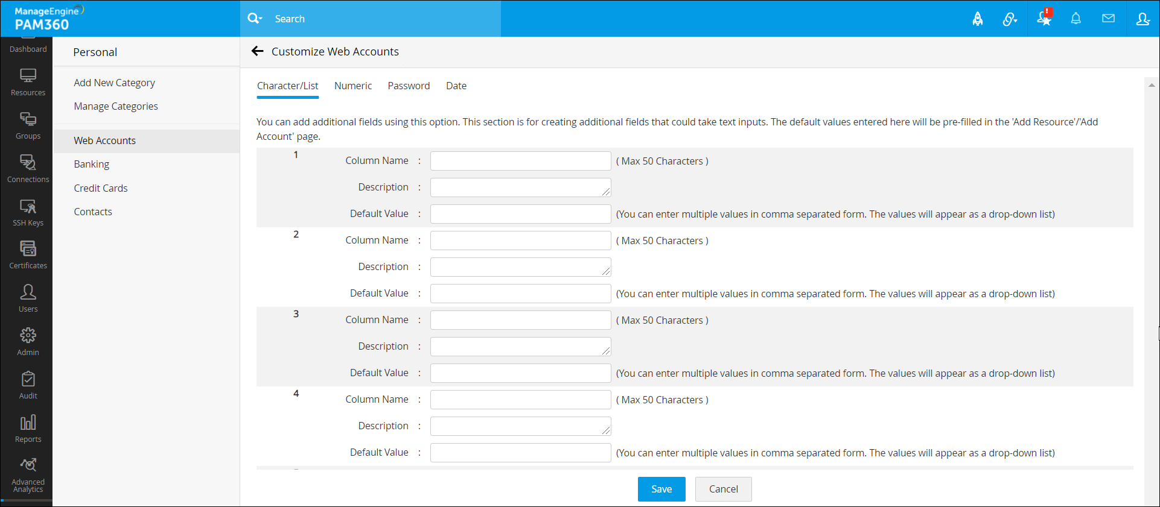Switch to the Numeric tab
Viewport: 1160px width, 507px height.
click(x=353, y=86)
